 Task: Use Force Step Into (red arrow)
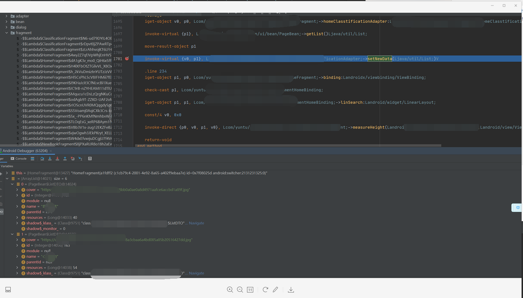[57, 158]
